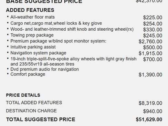The height and width of the screenshot is (126, 168).
Task: Click the $51,629.00 total suggested price
Action: pyautogui.click(x=149, y=119)
